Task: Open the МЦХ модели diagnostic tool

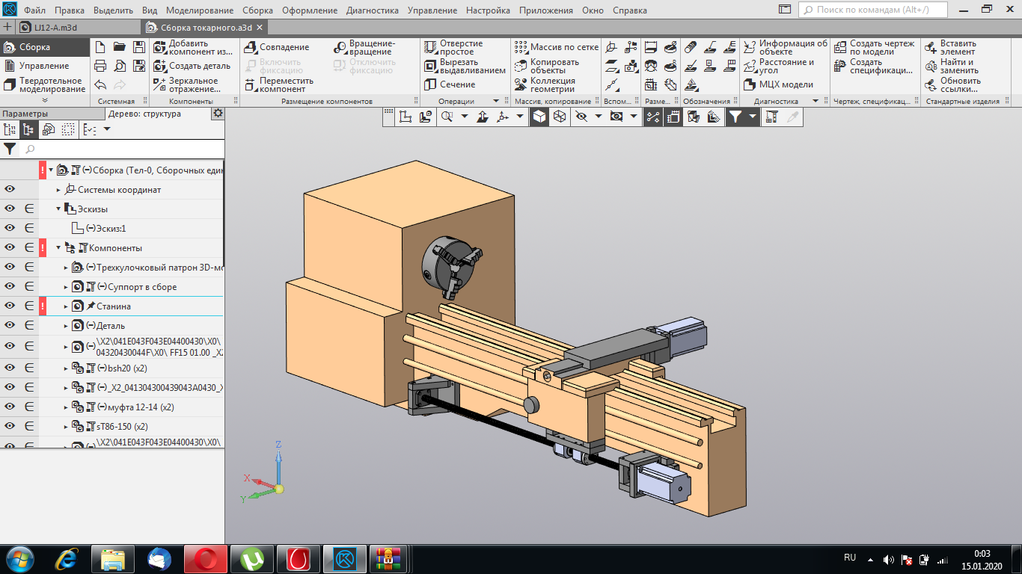Action: pos(778,84)
